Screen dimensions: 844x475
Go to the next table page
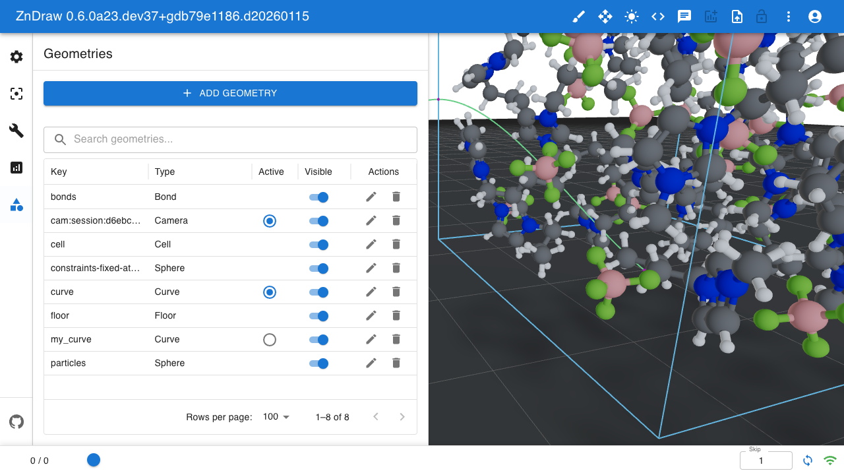(402, 417)
